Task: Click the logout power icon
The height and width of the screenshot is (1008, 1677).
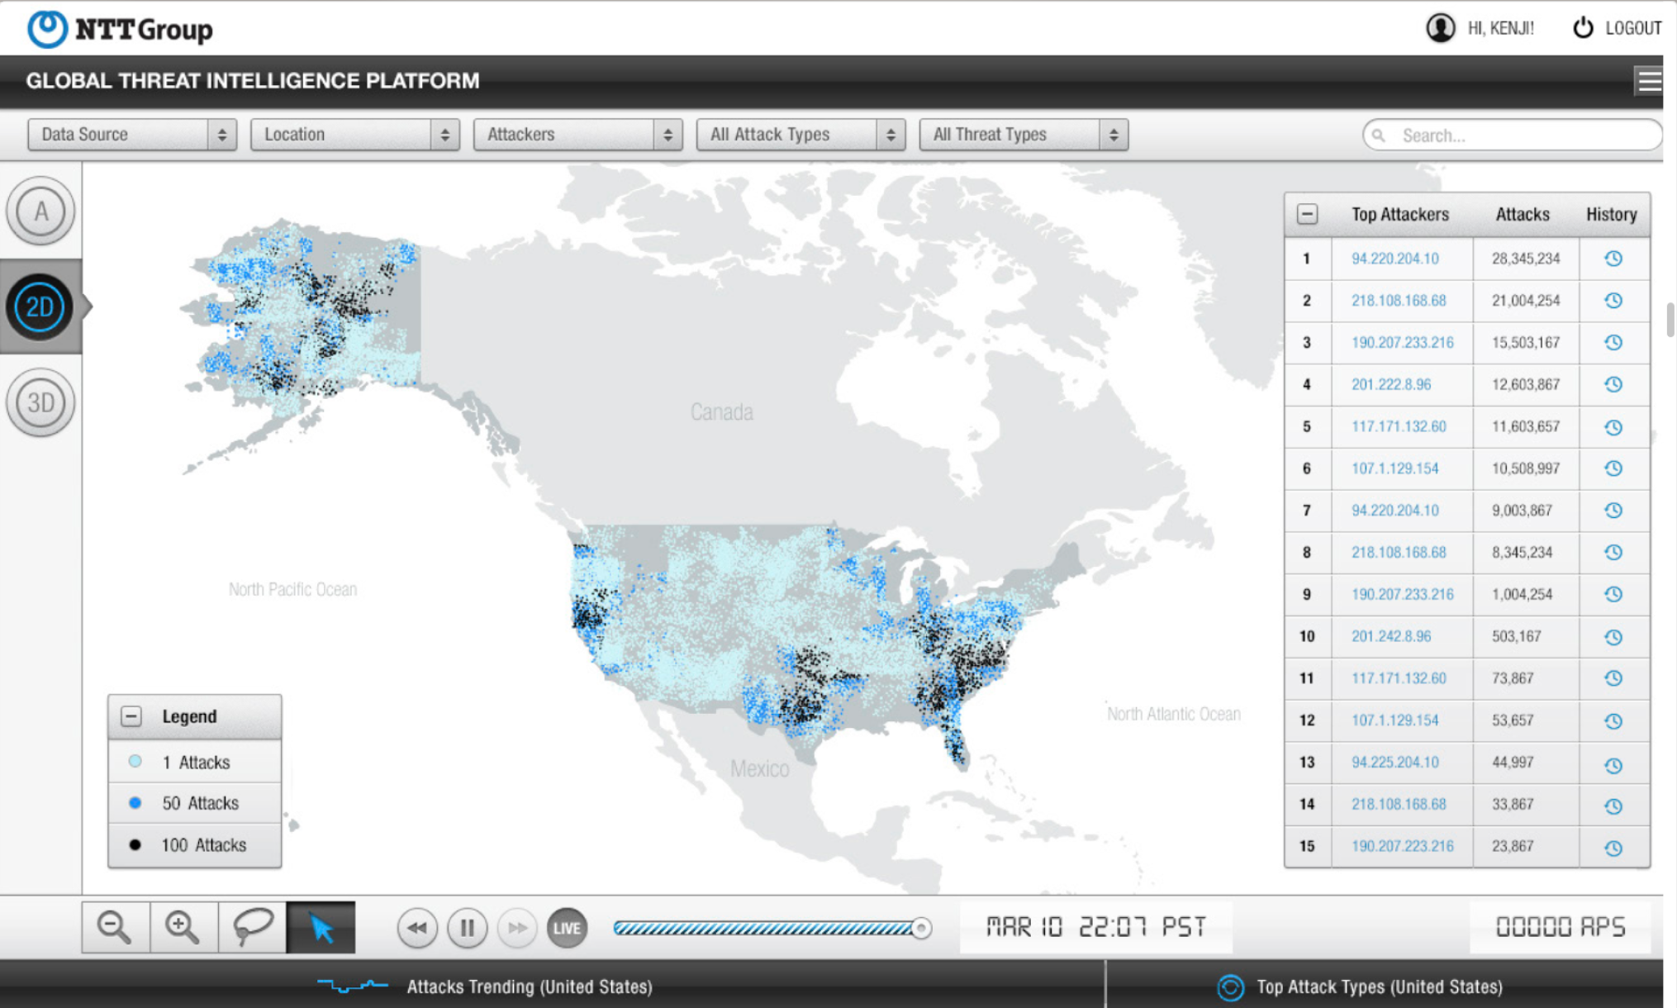Action: (1582, 28)
